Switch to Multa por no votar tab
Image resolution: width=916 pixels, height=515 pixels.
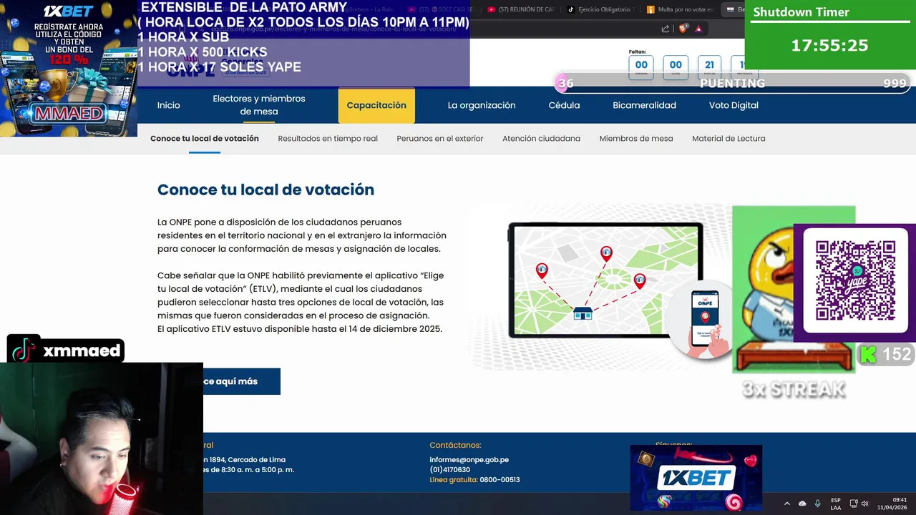tap(680, 9)
